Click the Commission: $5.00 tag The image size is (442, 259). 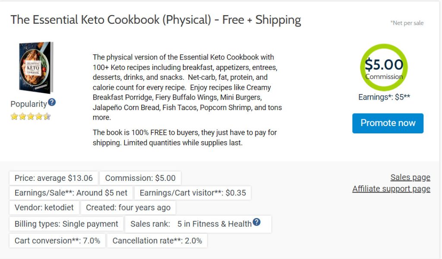tap(140, 178)
